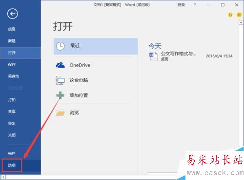Click the 浏览 folder icon
Image resolution: width=244 pixels, height=180 pixels.
60,112
